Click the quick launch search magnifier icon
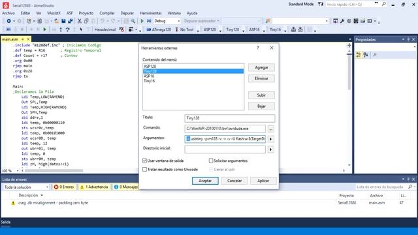Screen dimensions: 418x235 coord(384,5)
